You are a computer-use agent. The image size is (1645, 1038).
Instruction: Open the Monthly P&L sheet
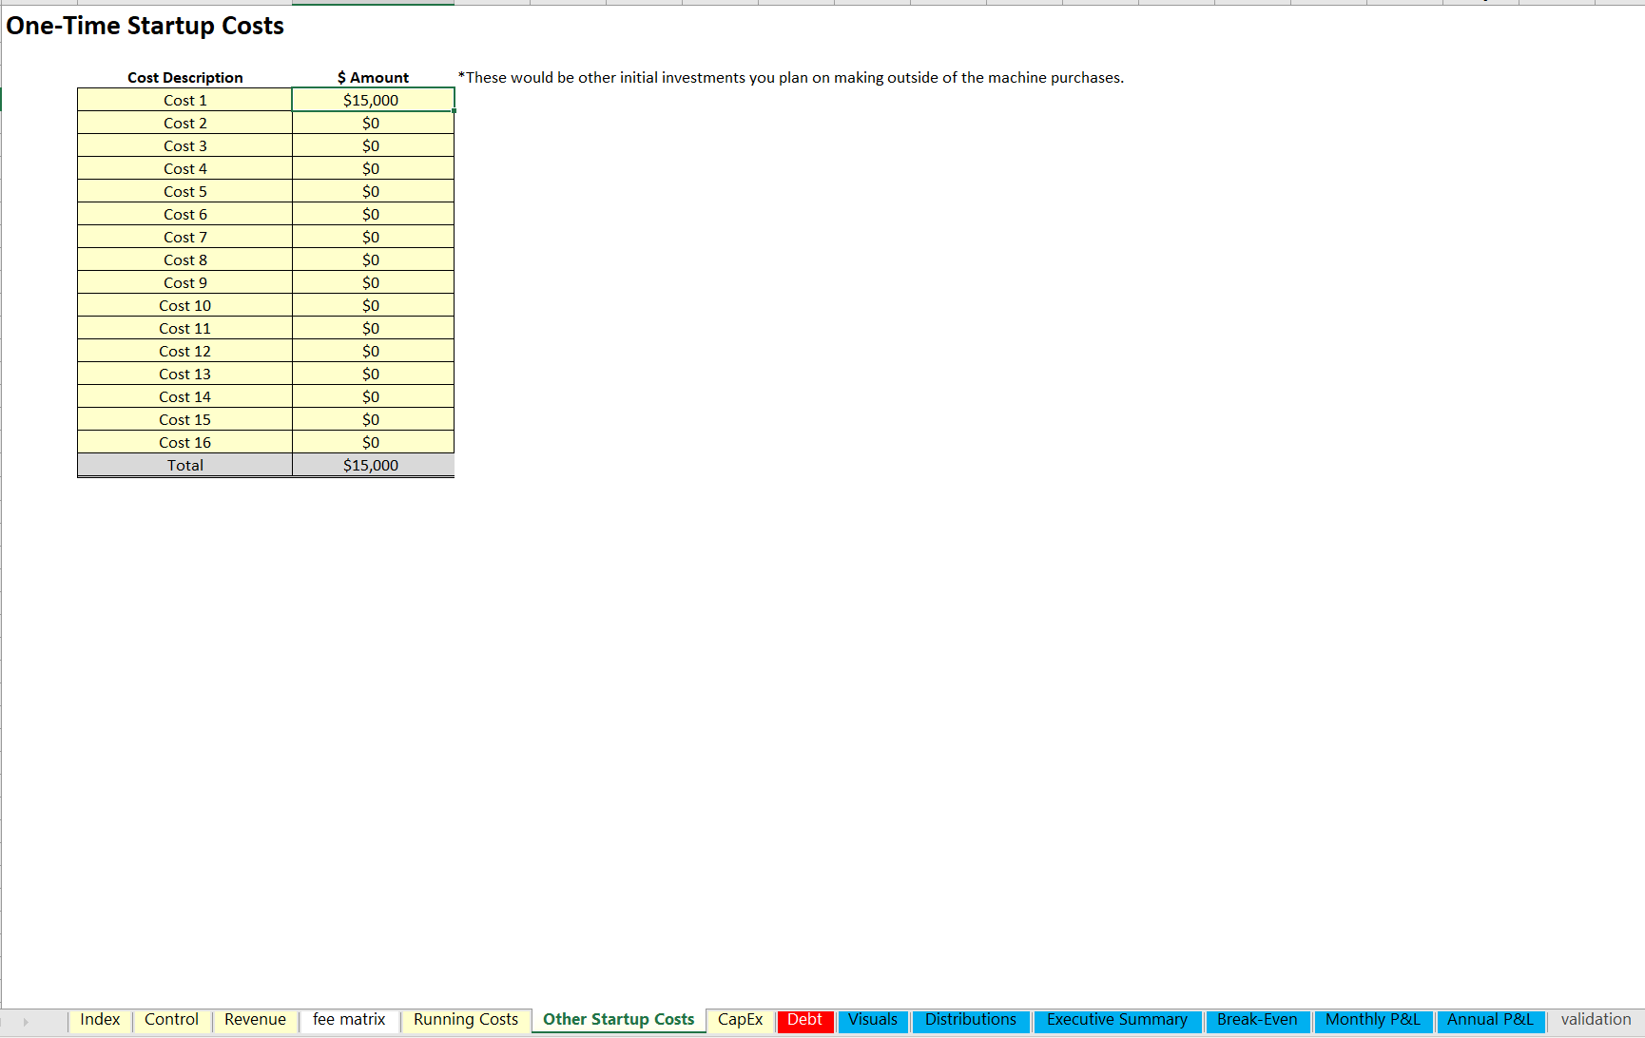1372,1020
